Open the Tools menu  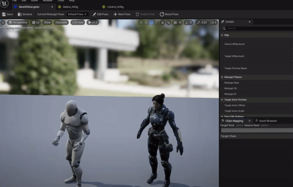pyautogui.click(x=61, y=1)
